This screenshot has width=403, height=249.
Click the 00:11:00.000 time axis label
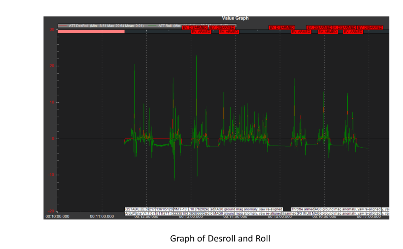102,216
